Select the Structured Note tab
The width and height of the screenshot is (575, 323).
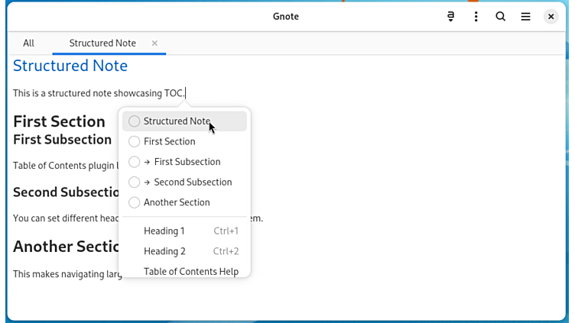pyautogui.click(x=102, y=44)
